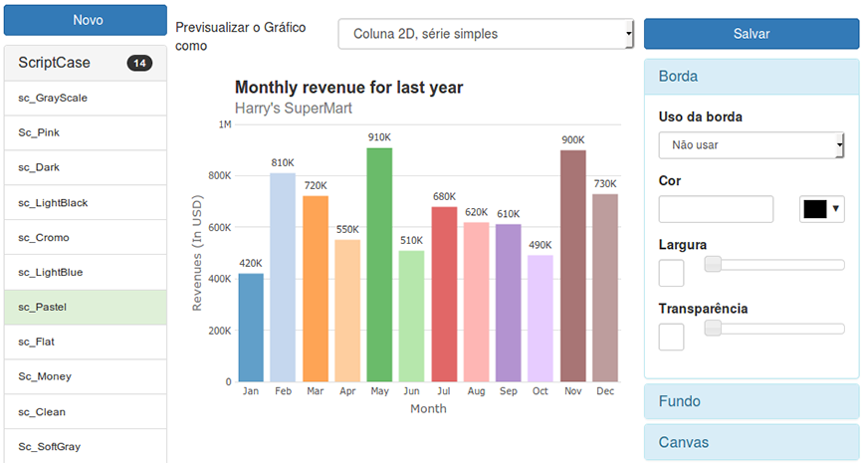Screen dimensions: 866x463
Task: Click the Aug bar labeled 620K
Action: point(476,303)
